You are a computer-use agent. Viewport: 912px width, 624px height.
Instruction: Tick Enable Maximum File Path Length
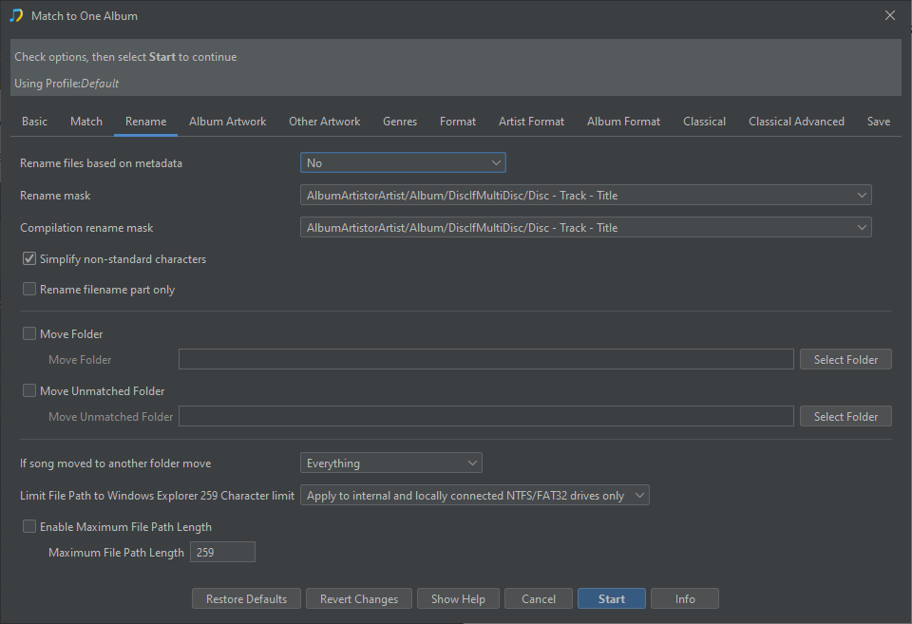click(29, 526)
